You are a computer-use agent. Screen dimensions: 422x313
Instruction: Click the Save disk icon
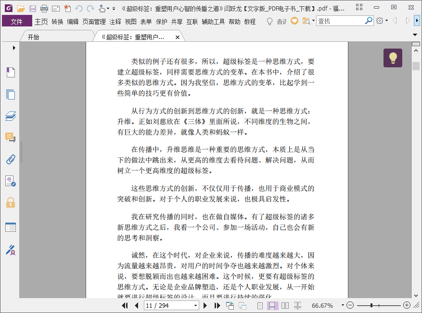(33, 9)
